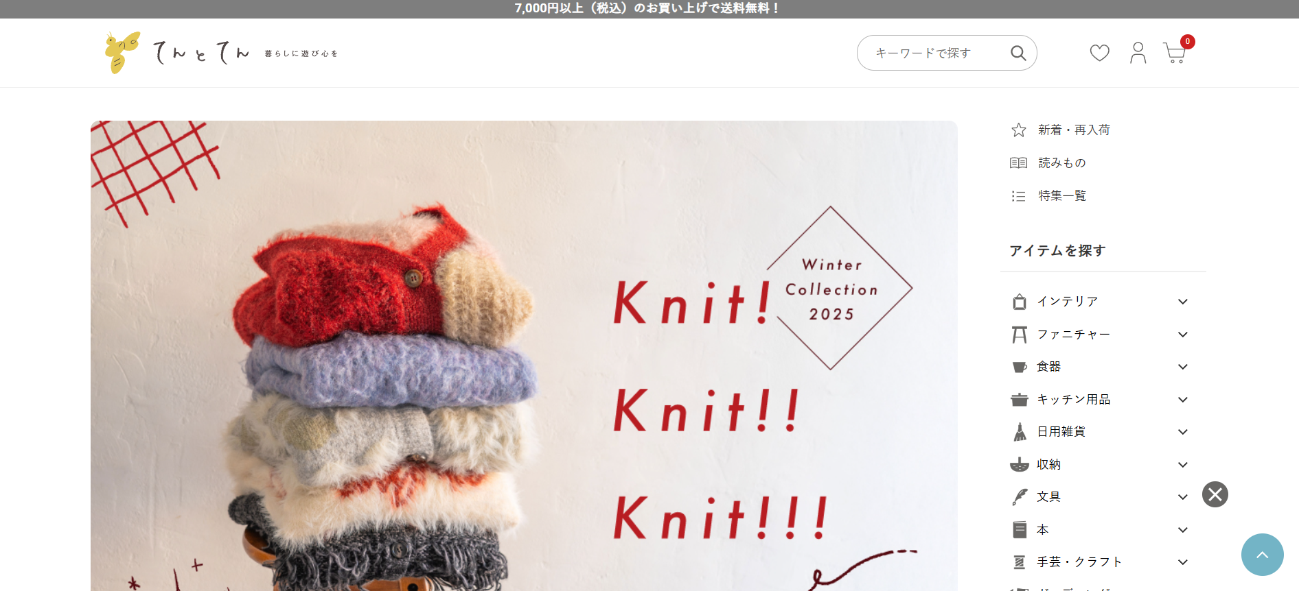Expand the ファニチャー category chevron

tap(1183, 335)
